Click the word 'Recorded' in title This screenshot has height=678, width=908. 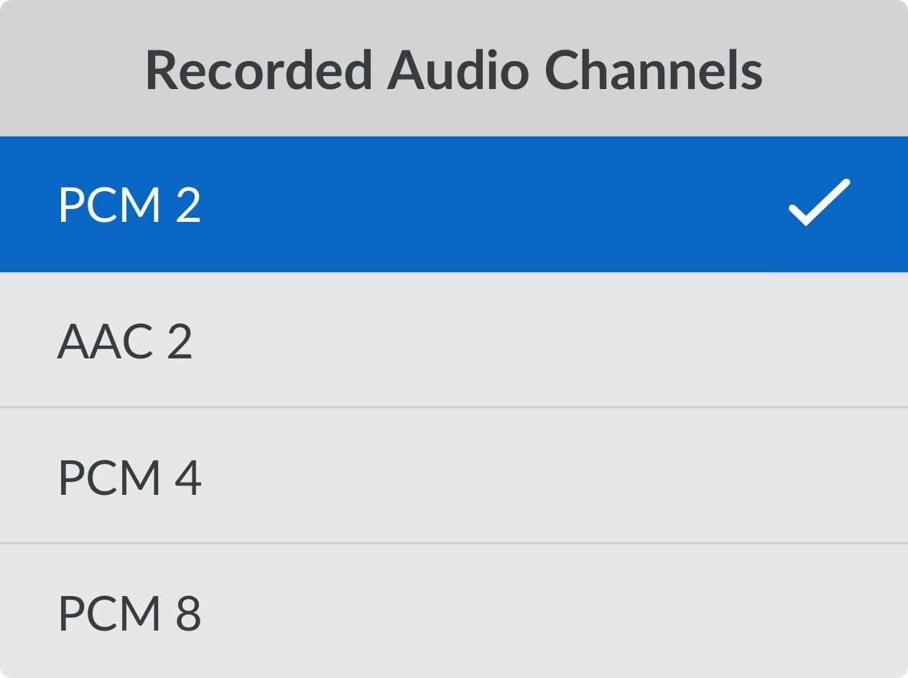259,70
